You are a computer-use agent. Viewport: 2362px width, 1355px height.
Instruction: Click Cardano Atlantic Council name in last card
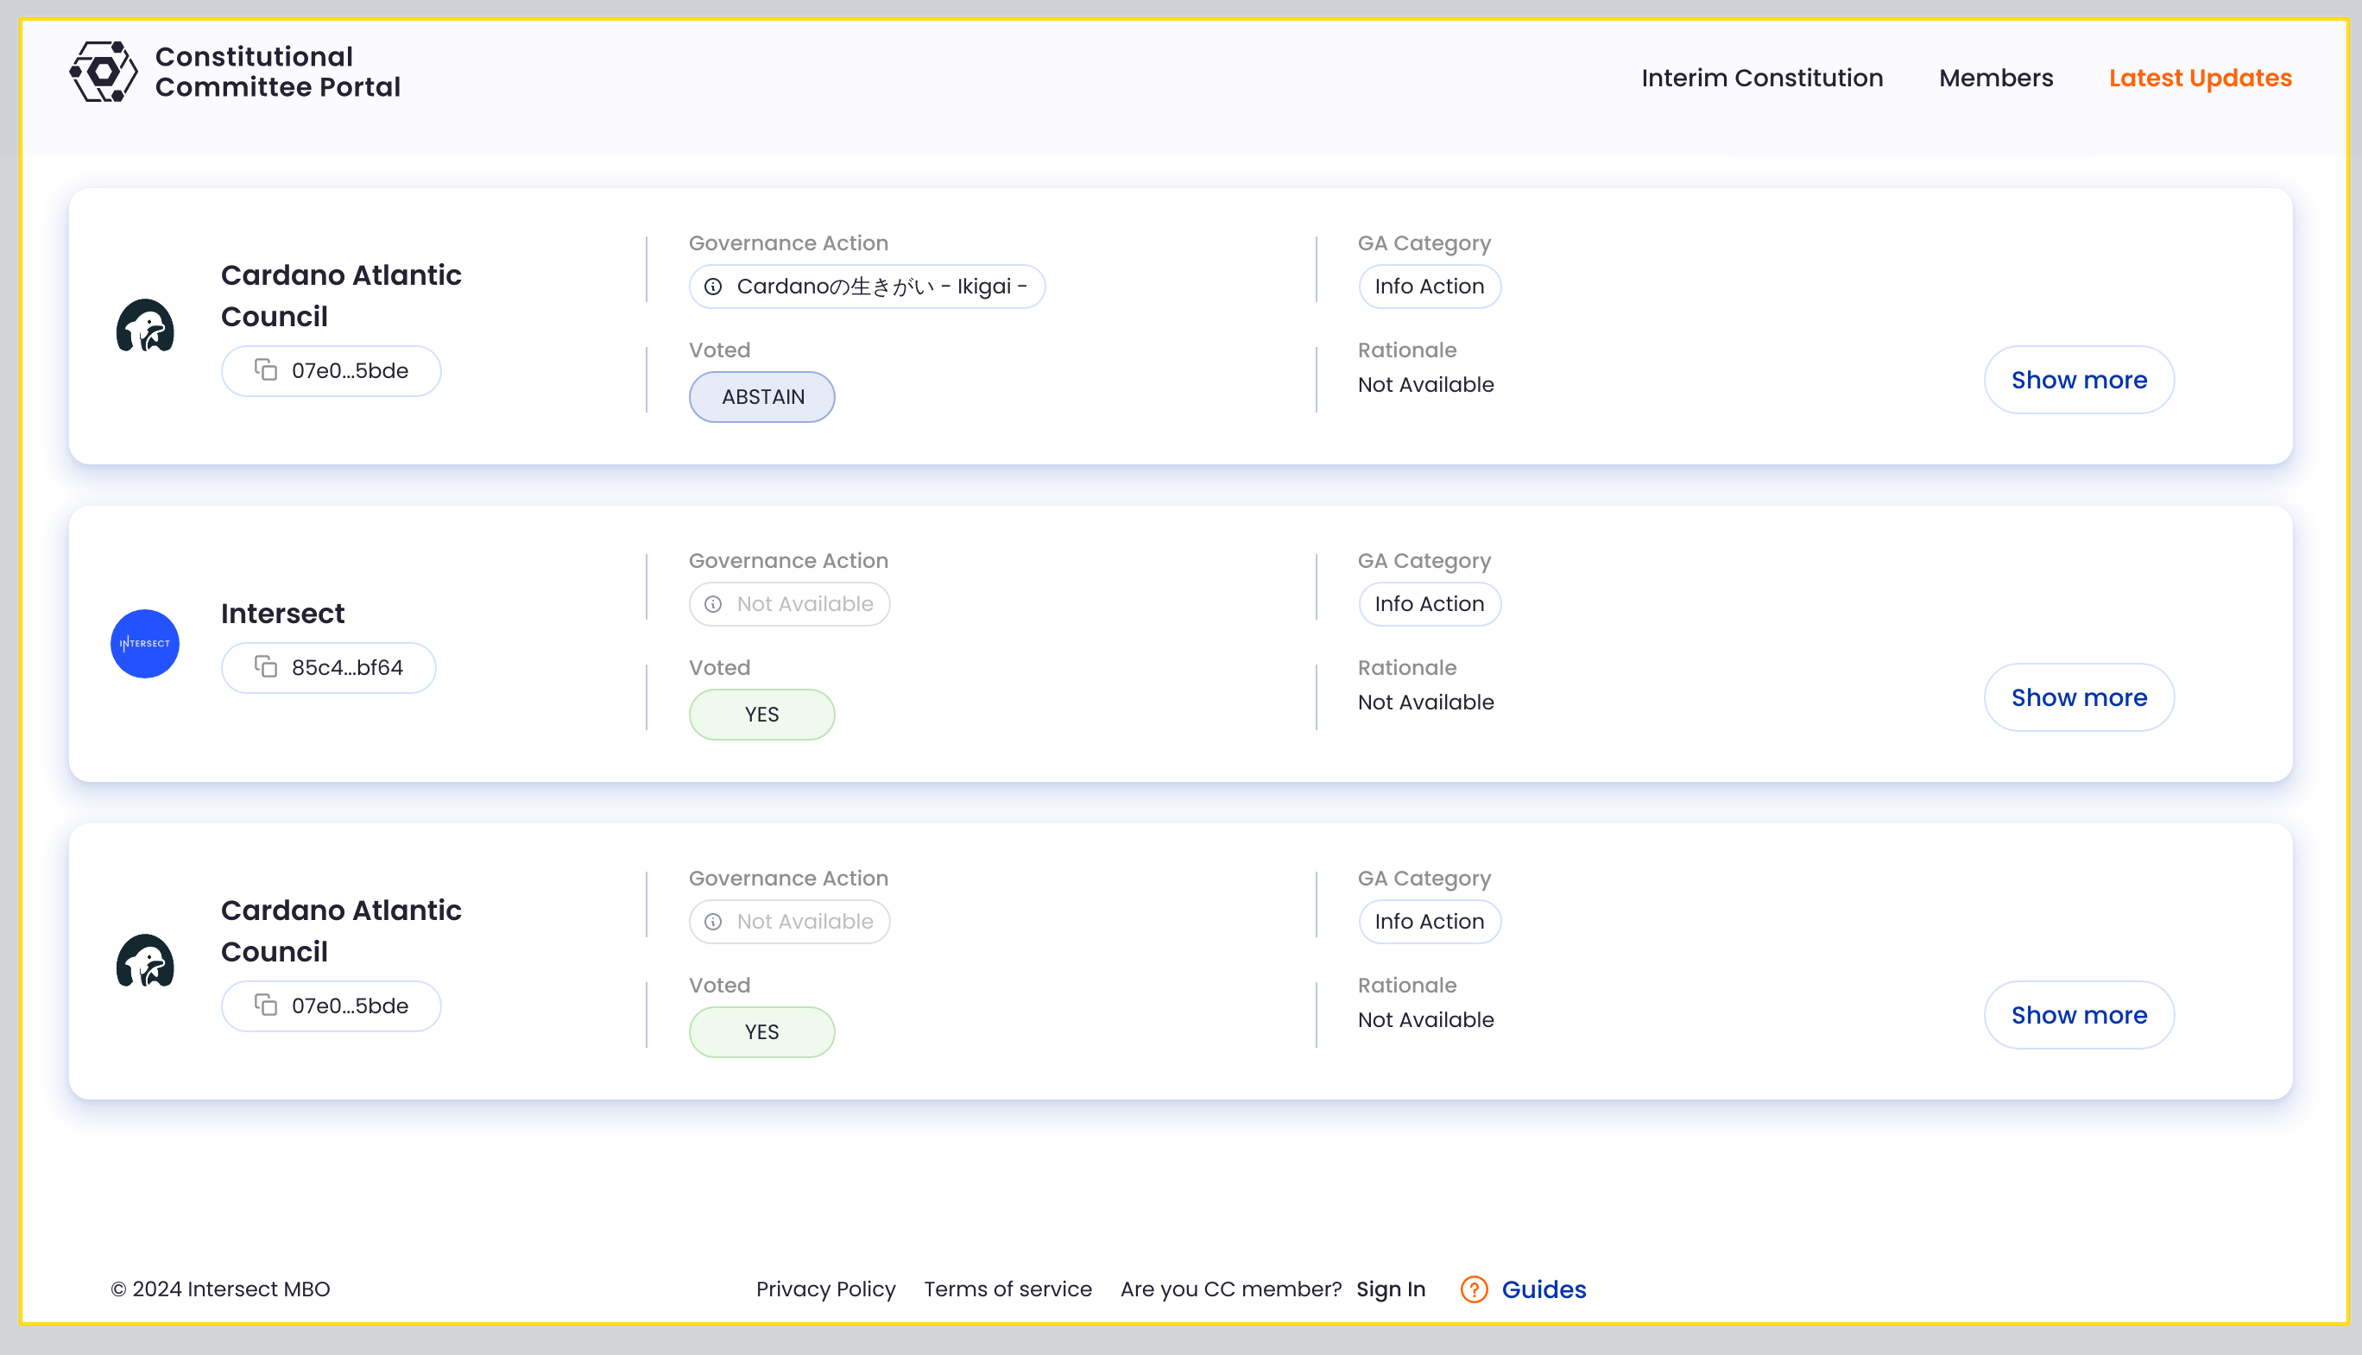coord(341,930)
